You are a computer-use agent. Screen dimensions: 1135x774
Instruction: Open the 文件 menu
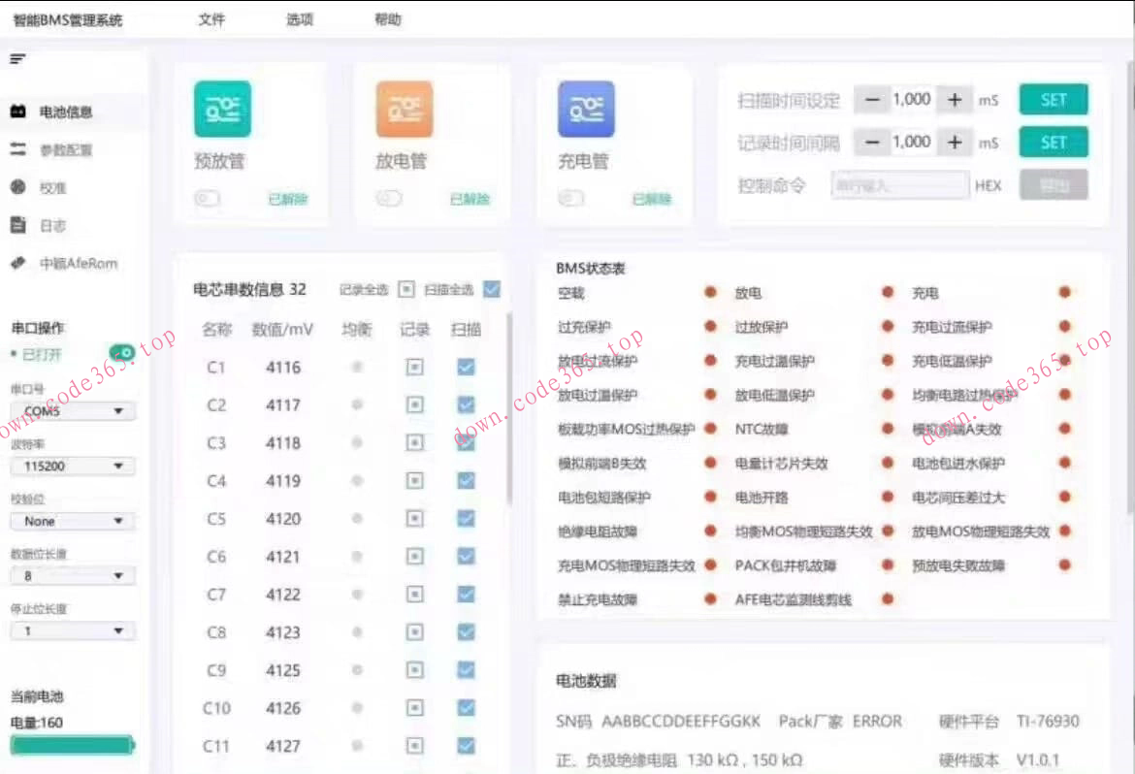212,16
